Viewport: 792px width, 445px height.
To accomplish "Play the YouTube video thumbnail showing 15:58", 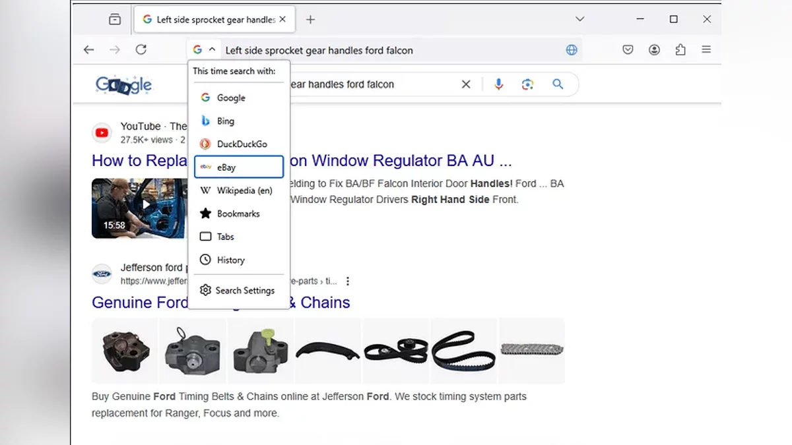I will point(139,208).
